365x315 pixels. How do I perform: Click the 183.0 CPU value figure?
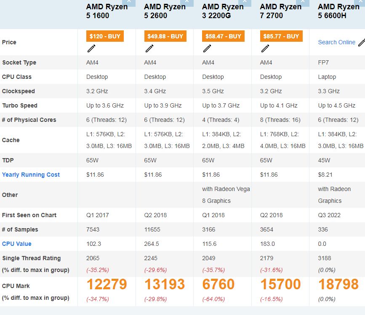[x=267, y=244]
